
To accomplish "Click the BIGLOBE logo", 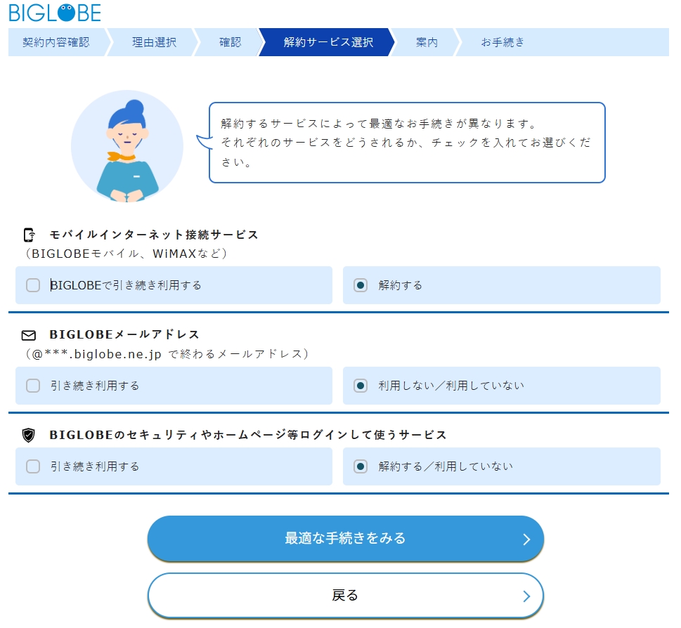I will [55, 13].
